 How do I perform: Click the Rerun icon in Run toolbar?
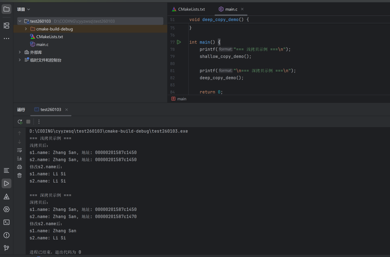20,122
